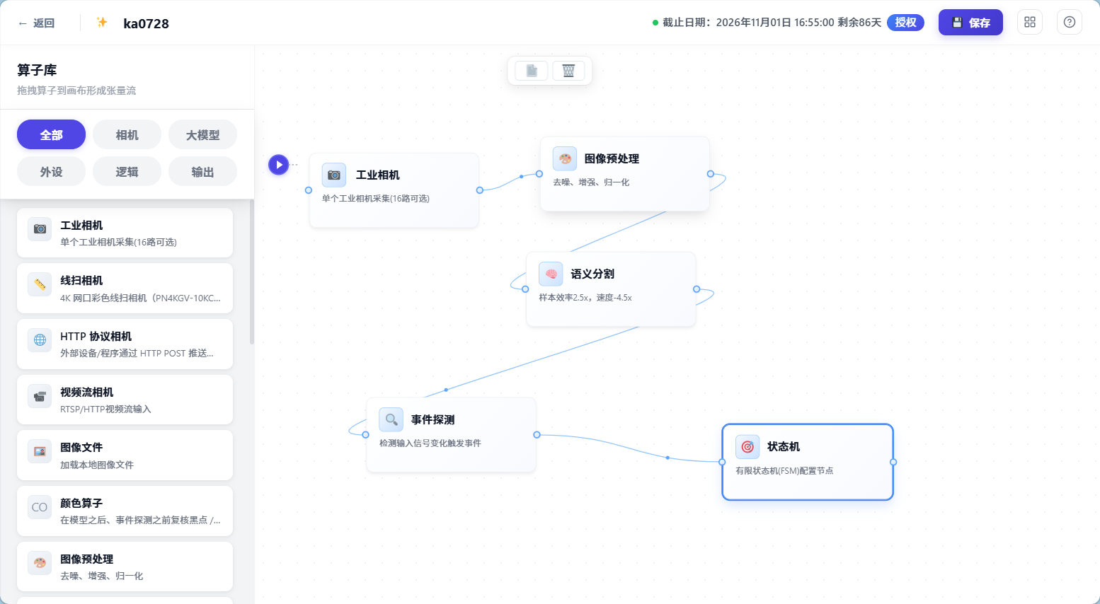The width and height of the screenshot is (1100, 604).
Task: Select the 状态机 node title on canvas
Action: click(784, 447)
